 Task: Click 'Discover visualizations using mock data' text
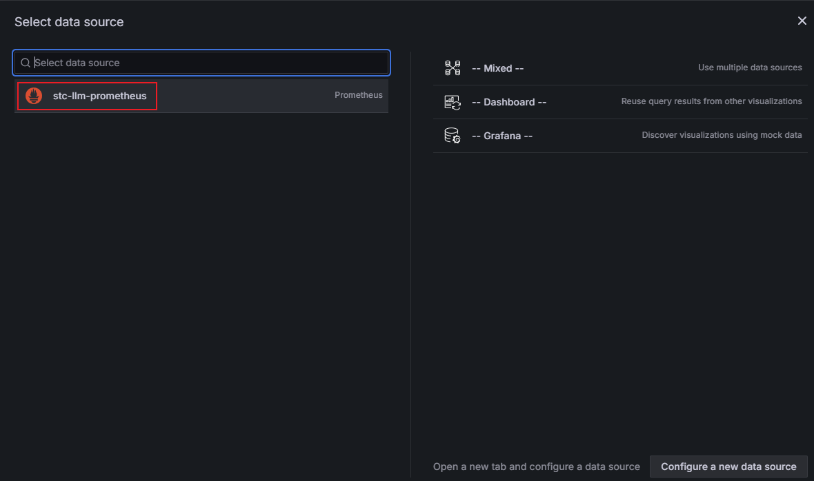722,135
